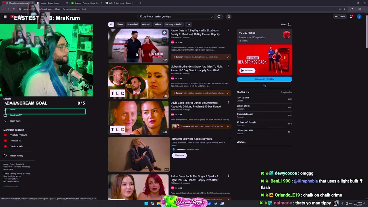Image resolution: width=368 pixels, height=207 pixels.
Task: Open more options for Anfisa Paola video
Action: (x=228, y=176)
